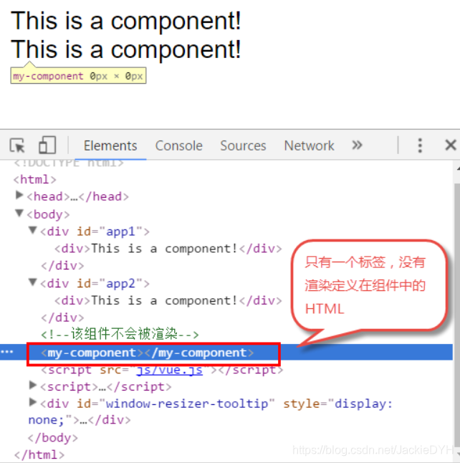
Task: Open the DevTools three-dot options menu
Action: (420, 145)
